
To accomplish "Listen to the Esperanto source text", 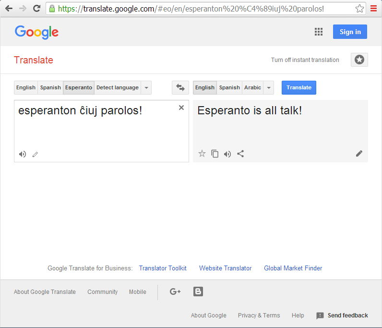I will tap(23, 154).
